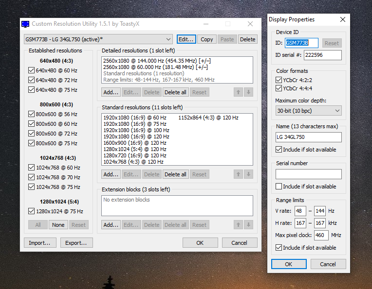
Task: Export the configuration
Action: tap(76, 243)
